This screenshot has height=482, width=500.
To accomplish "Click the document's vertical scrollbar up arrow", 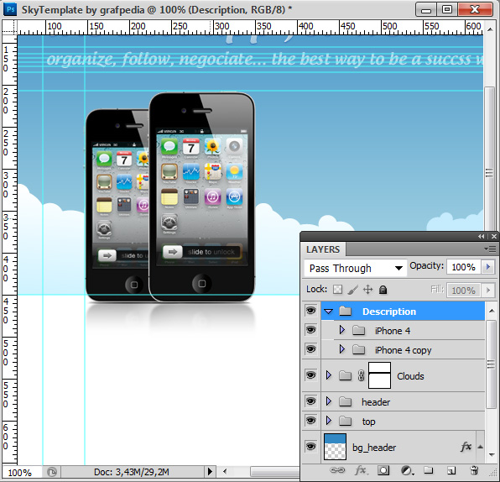I will point(490,29).
